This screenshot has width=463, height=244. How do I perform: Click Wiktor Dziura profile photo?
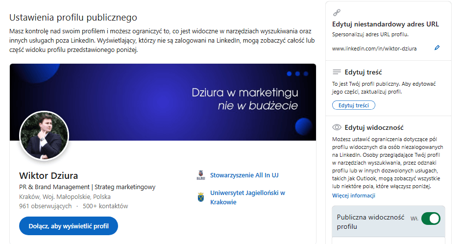pos(44,136)
